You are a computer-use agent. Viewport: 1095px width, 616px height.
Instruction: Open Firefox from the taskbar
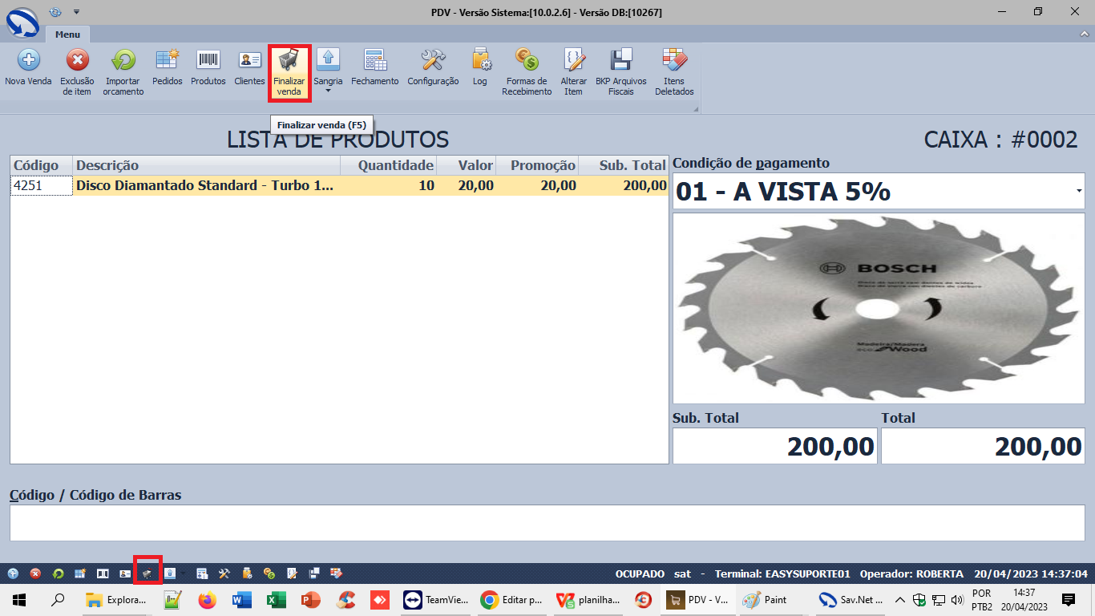[207, 599]
